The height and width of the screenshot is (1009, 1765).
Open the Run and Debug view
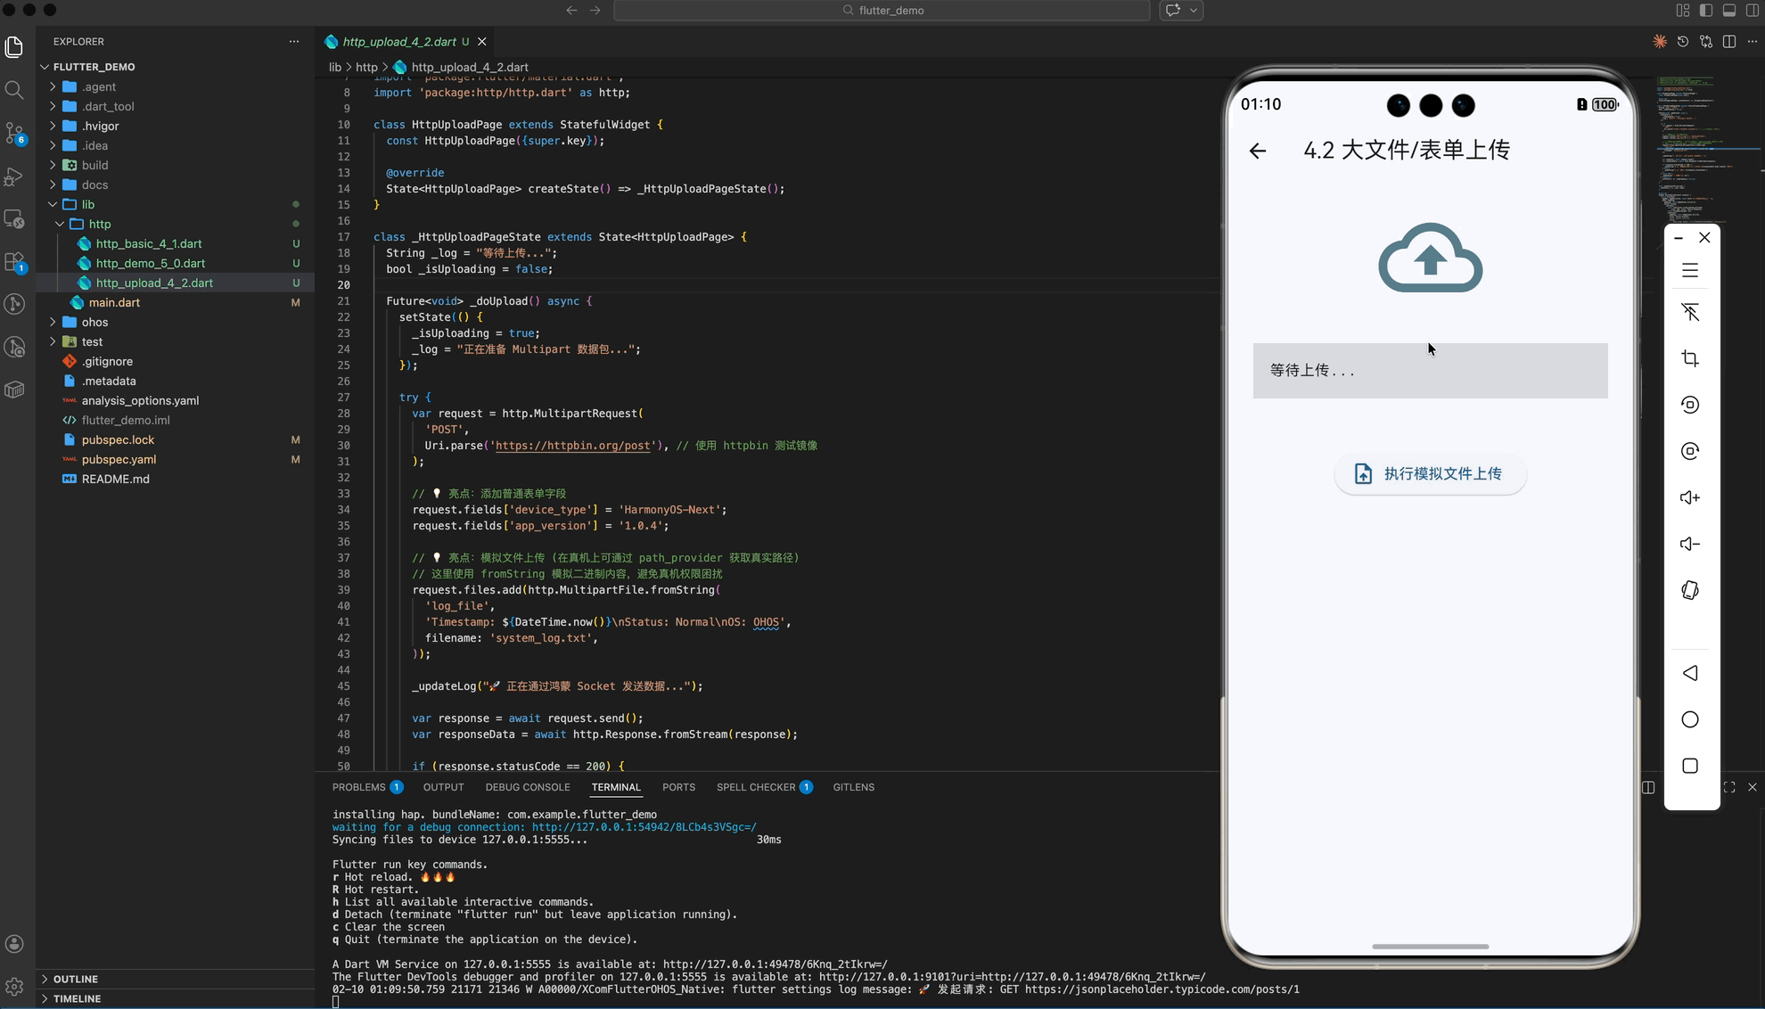pyautogui.click(x=14, y=176)
